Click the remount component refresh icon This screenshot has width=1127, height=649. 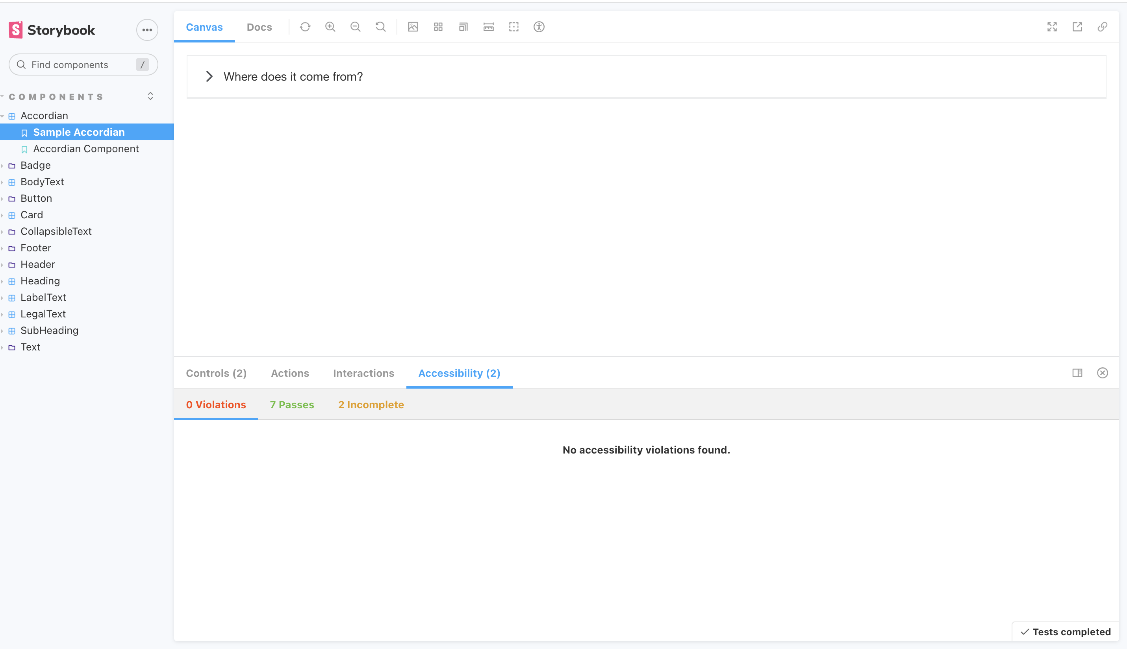pos(305,27)
